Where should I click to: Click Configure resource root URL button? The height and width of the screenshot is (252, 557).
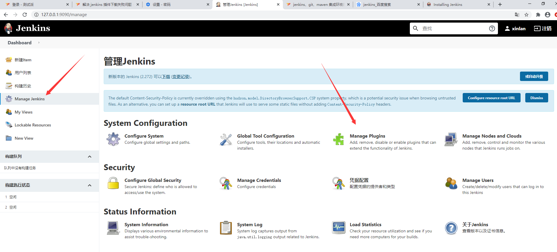[x=491, y=98]
